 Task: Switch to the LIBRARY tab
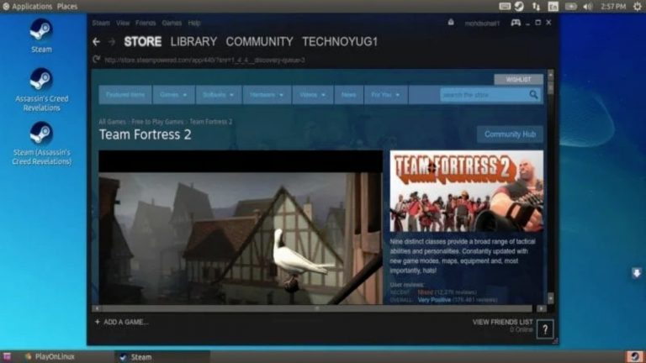point(193,41)
